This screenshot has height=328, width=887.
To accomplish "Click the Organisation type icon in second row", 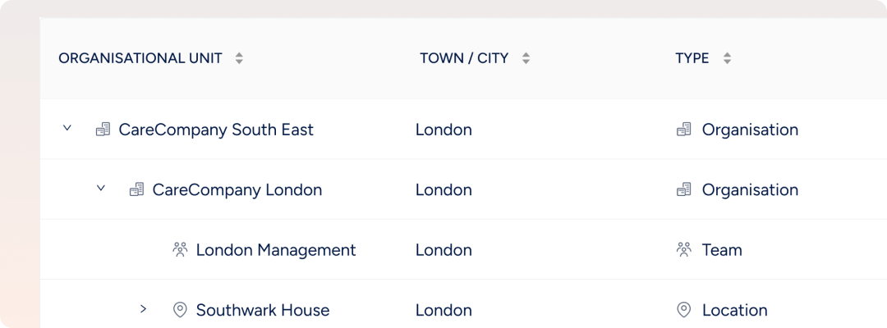I will [683, 189].
